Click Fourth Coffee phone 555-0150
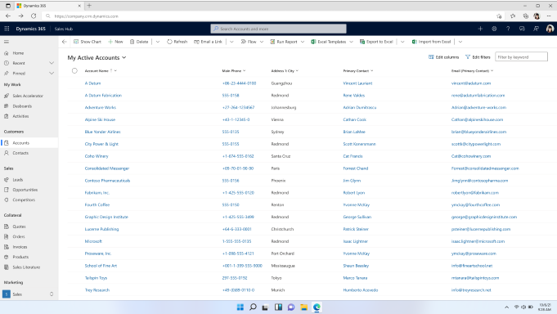Screen dimensions: 557x314 231,204
